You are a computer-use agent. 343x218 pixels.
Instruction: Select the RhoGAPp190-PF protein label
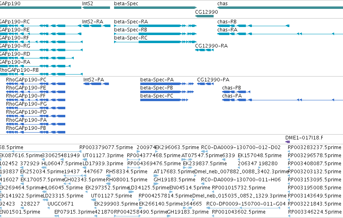[26, 96]
